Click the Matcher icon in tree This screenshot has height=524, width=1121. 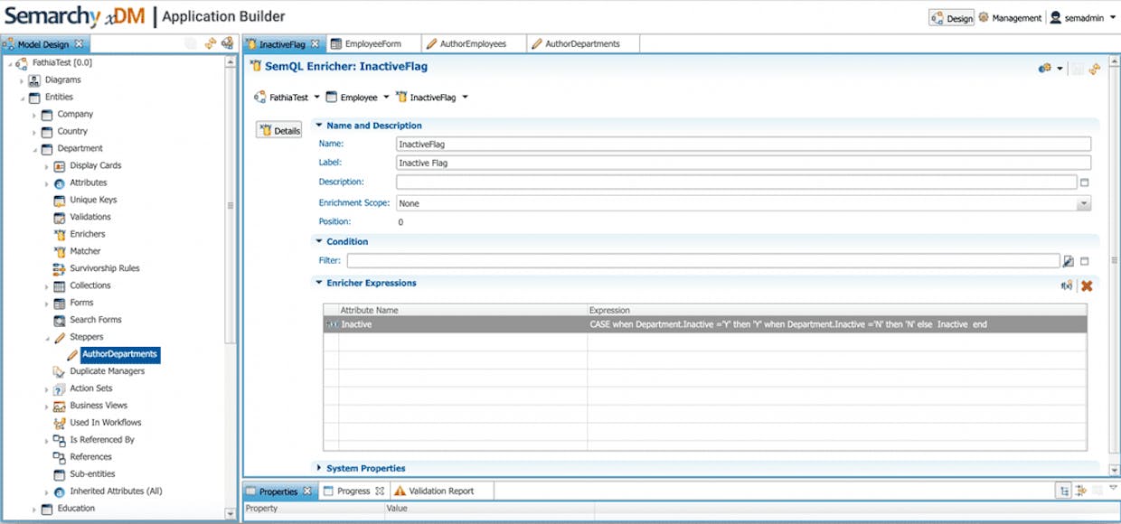click(60, 251)
